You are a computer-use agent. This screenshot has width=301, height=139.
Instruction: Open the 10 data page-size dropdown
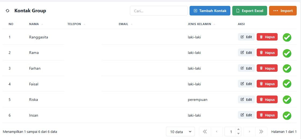click(x=180, y=132)
